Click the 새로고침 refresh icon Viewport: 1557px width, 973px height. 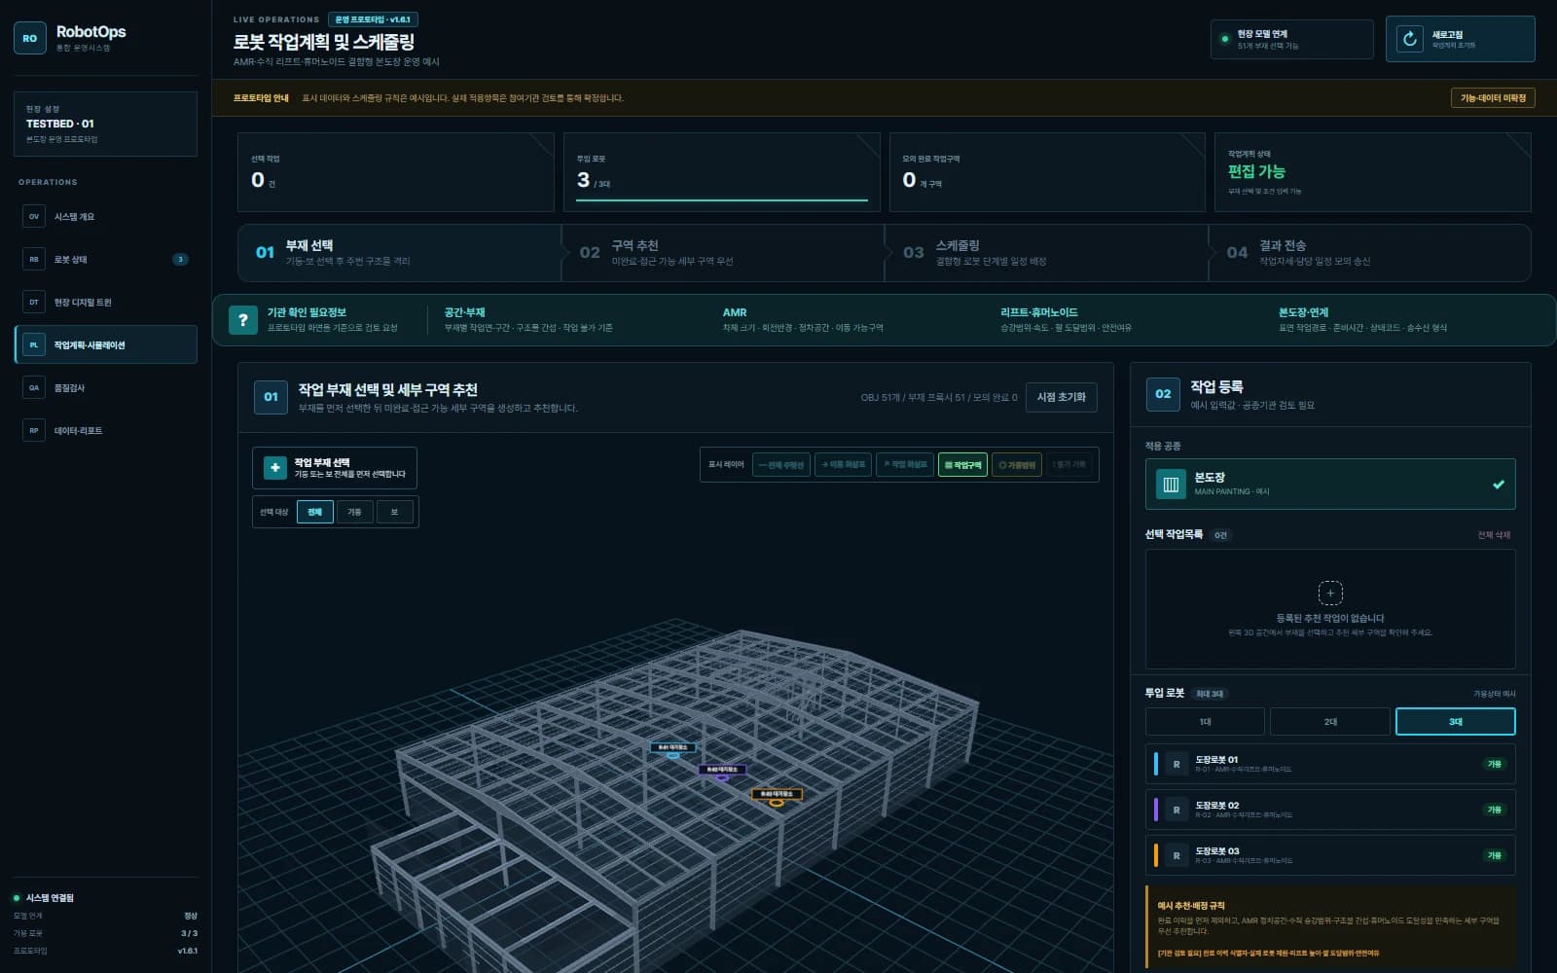[1409, 39]
